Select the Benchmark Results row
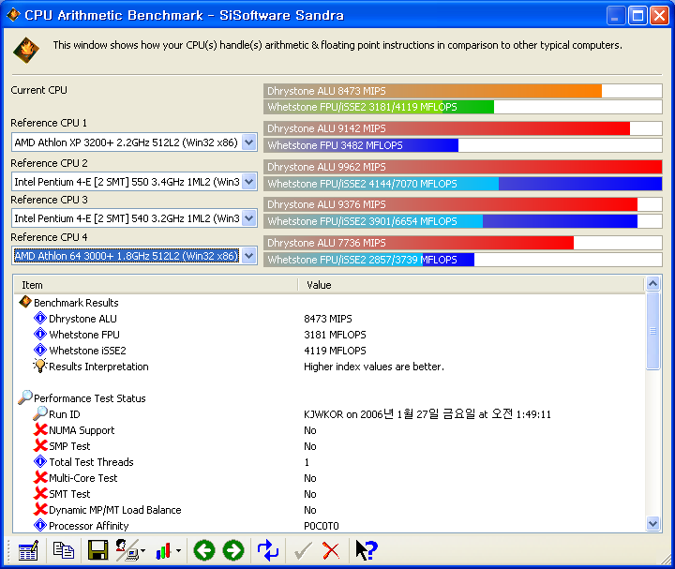This screenshot has height=569, width=675. (x=329, y=303)
